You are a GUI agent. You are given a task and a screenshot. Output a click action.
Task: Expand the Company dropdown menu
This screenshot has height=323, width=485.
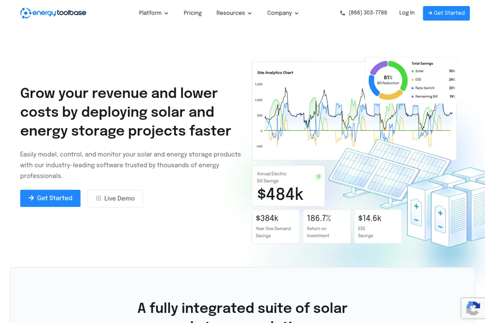point(283,13)
